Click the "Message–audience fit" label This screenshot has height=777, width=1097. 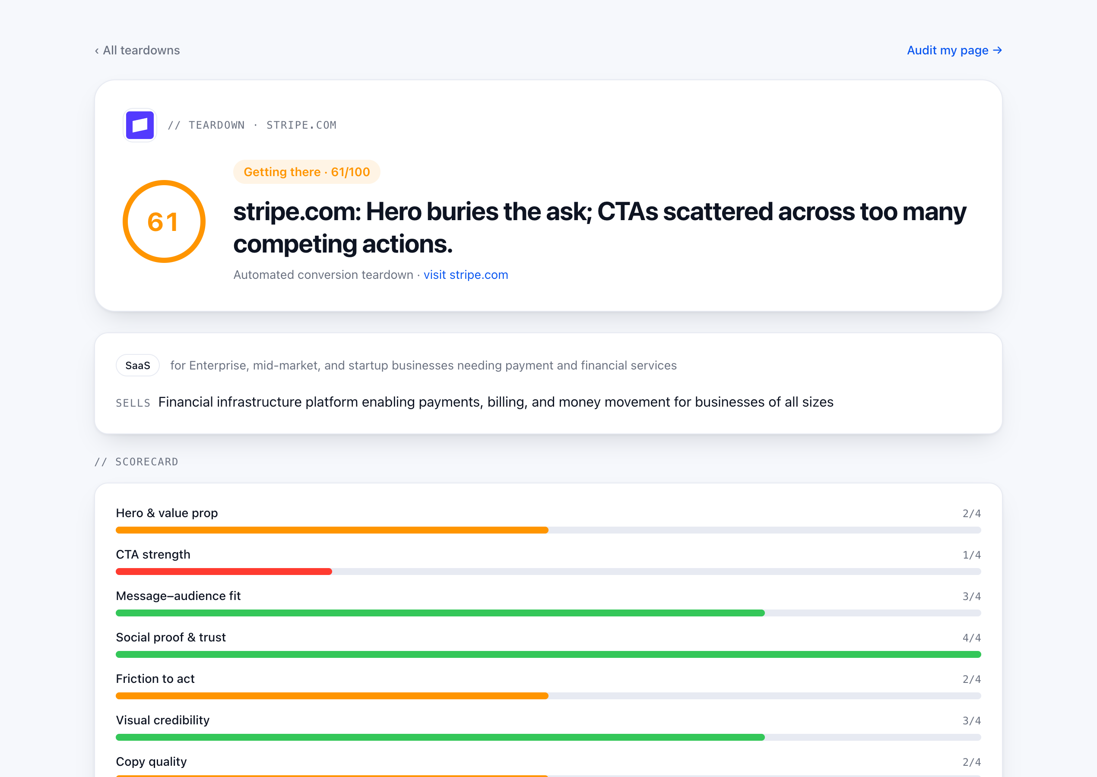click(178, 596)
